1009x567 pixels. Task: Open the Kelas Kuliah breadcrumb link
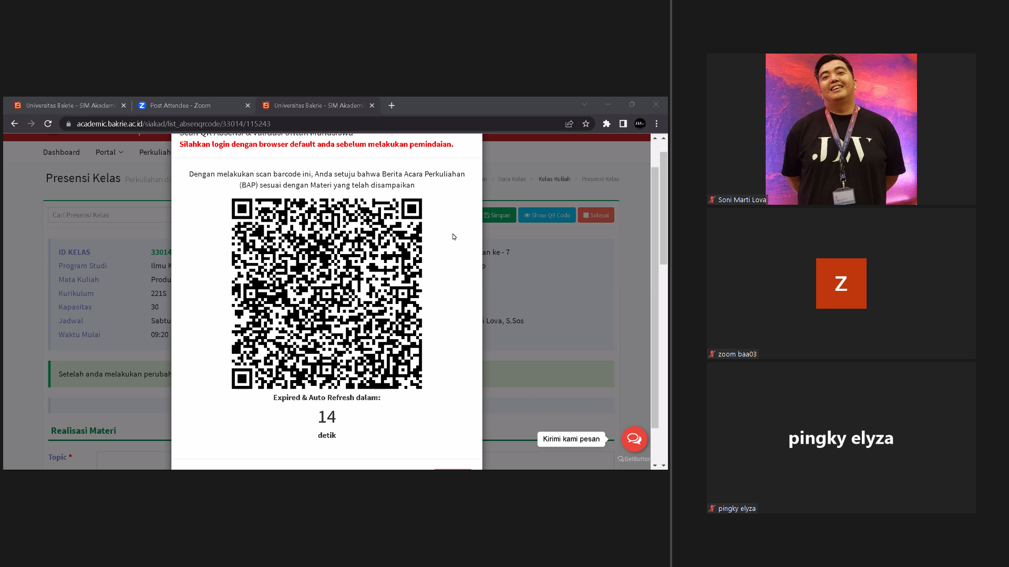click(554, 179)
